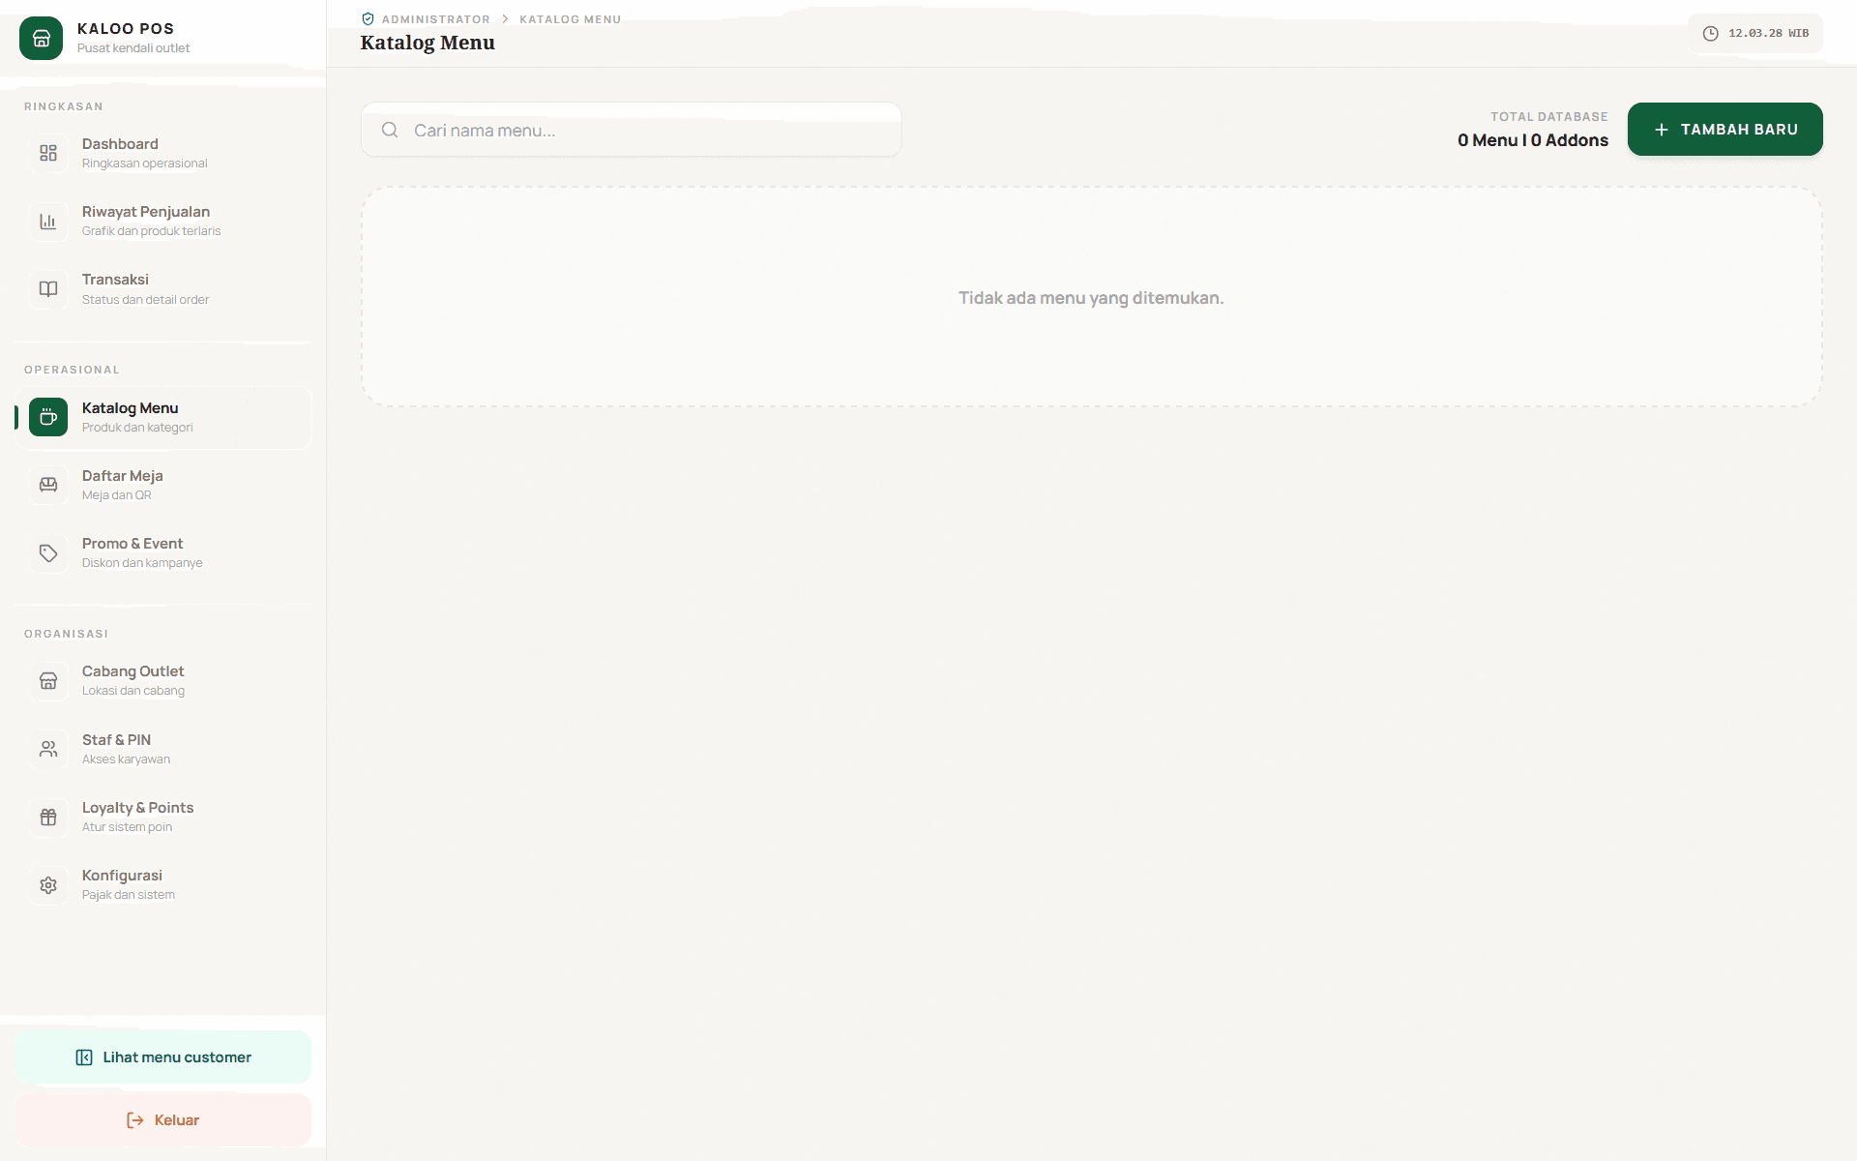Open Cabang Outlet page
Screen dimensions: 1857x1161
[162, 680]
